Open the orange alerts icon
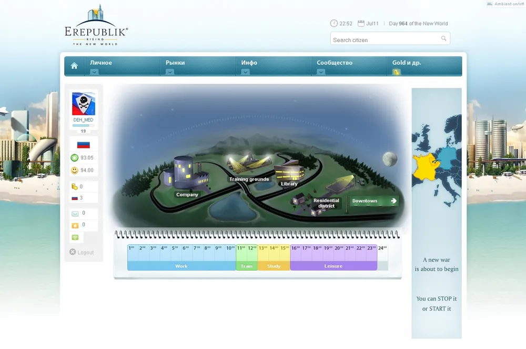The width and height of the screenshot is (526, 349). click(75, 225)
